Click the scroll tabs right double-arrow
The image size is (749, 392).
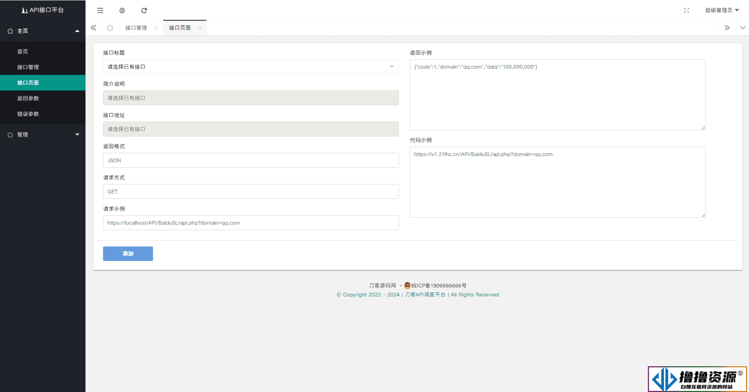727,28
